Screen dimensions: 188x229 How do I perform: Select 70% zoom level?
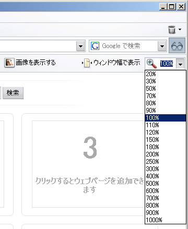click(x=166, y=96)
